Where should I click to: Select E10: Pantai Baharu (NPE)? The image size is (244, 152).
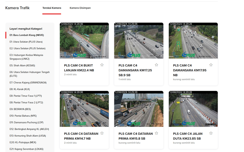click(23, 116)
